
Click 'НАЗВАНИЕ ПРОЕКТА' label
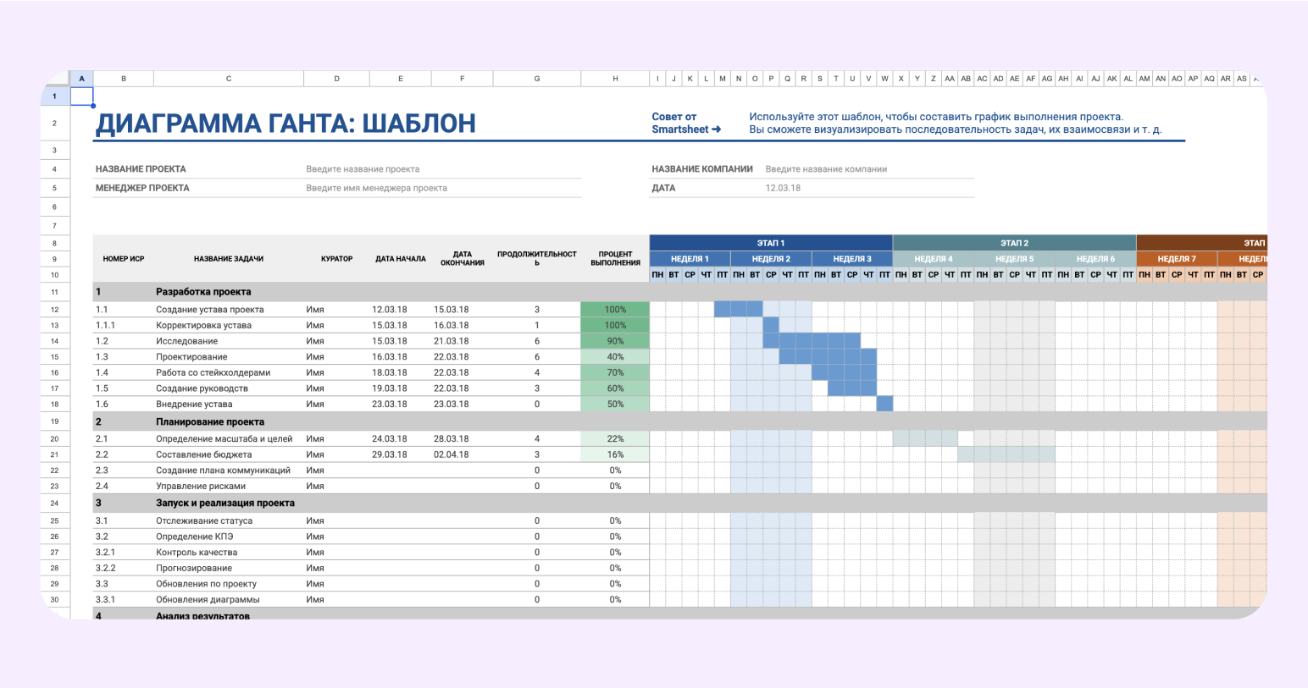pyautogui.click(x=141, y=169)
